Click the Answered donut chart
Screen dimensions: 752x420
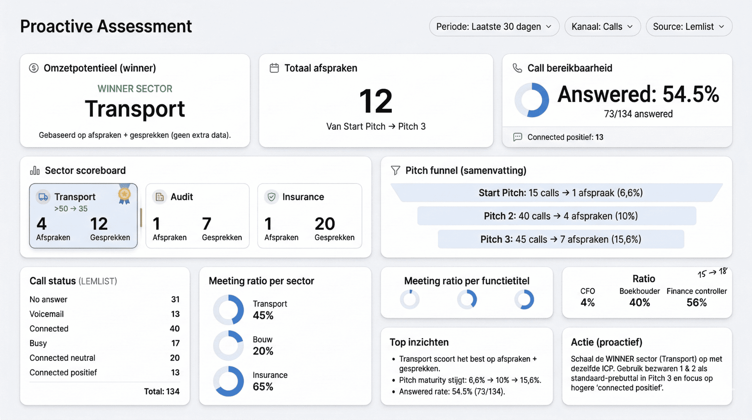[531, 100]
